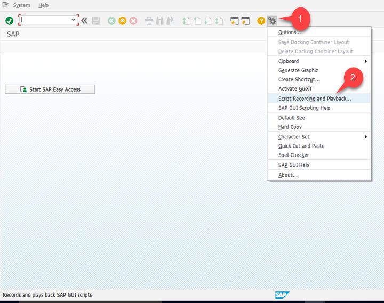384x303 pixels.
Task: Click the yellow Exit icon
Action: tap(123, 21)
